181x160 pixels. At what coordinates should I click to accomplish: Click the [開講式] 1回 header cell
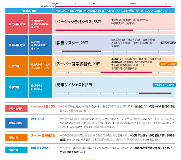[29, 11]
